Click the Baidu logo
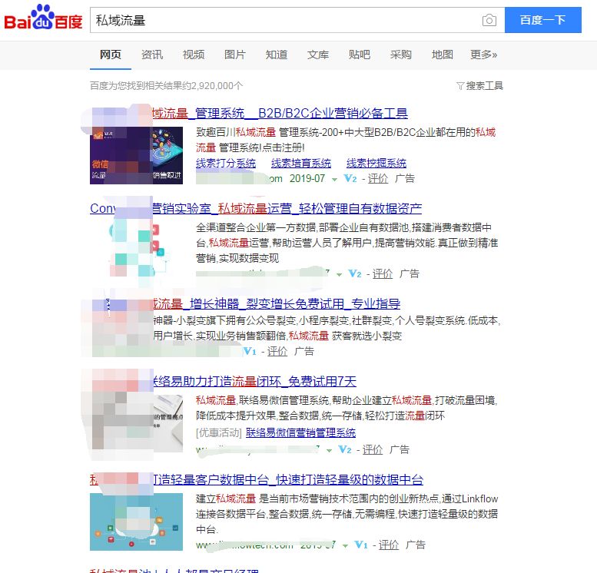 click(x=43, y=19)
